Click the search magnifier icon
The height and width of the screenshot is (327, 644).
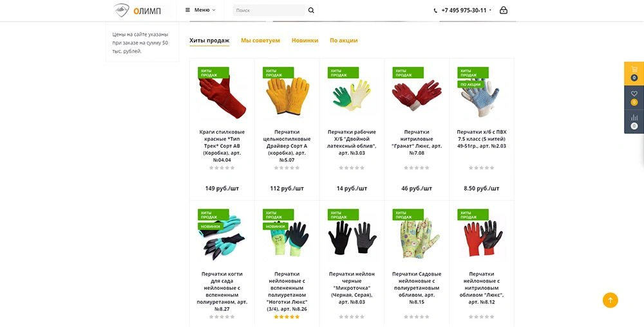(x=311, y=10)
